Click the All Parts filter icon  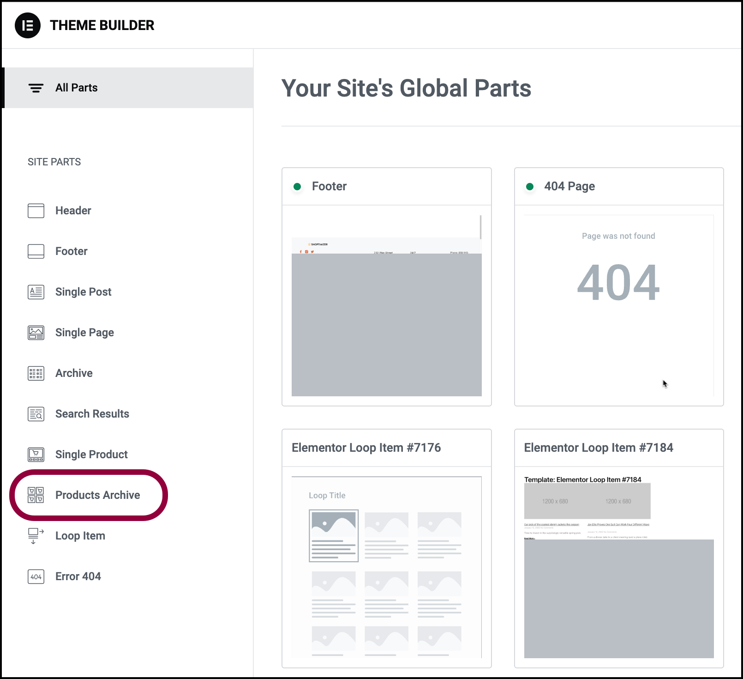[36, 88]
